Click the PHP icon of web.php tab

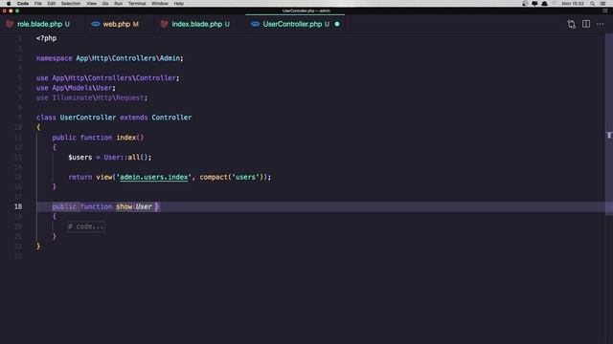coord(96,24)
